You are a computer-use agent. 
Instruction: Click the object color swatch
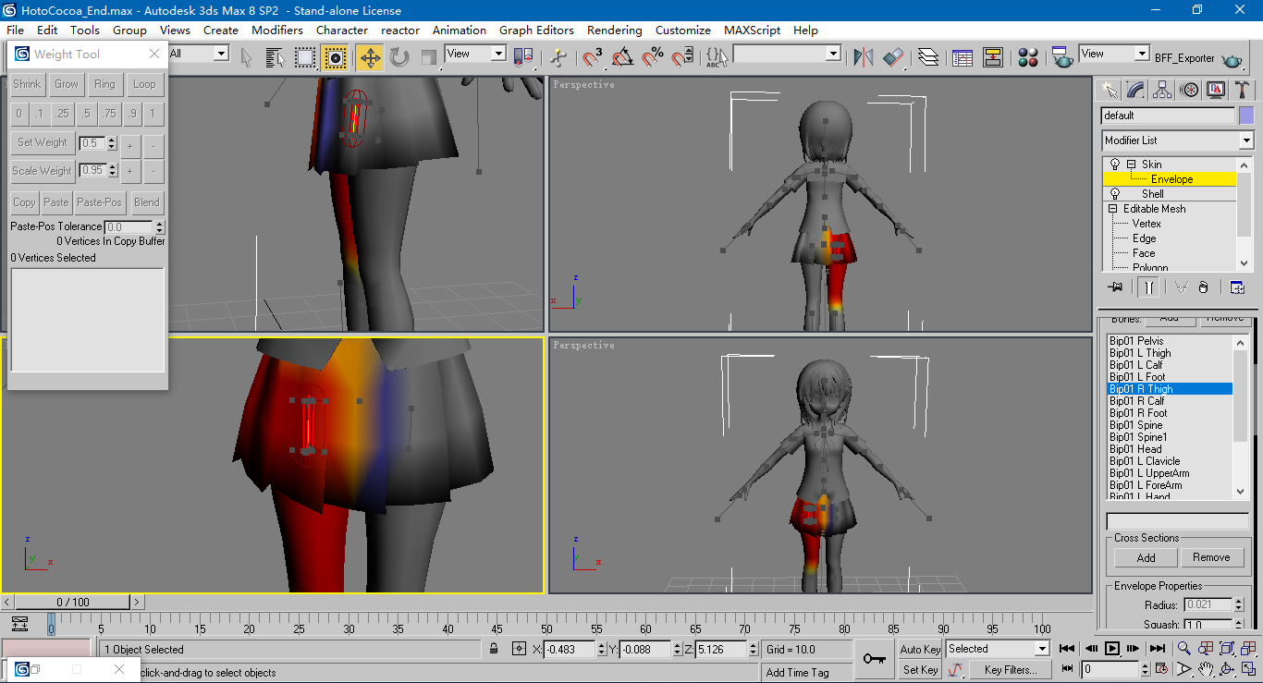click(x=1246, y=116)
